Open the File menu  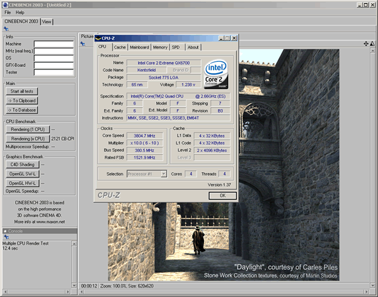[8, 13]
